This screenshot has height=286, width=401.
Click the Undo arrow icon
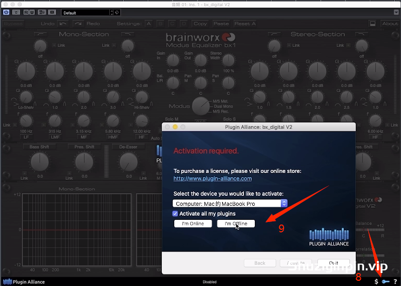click(x=63, y=23)
